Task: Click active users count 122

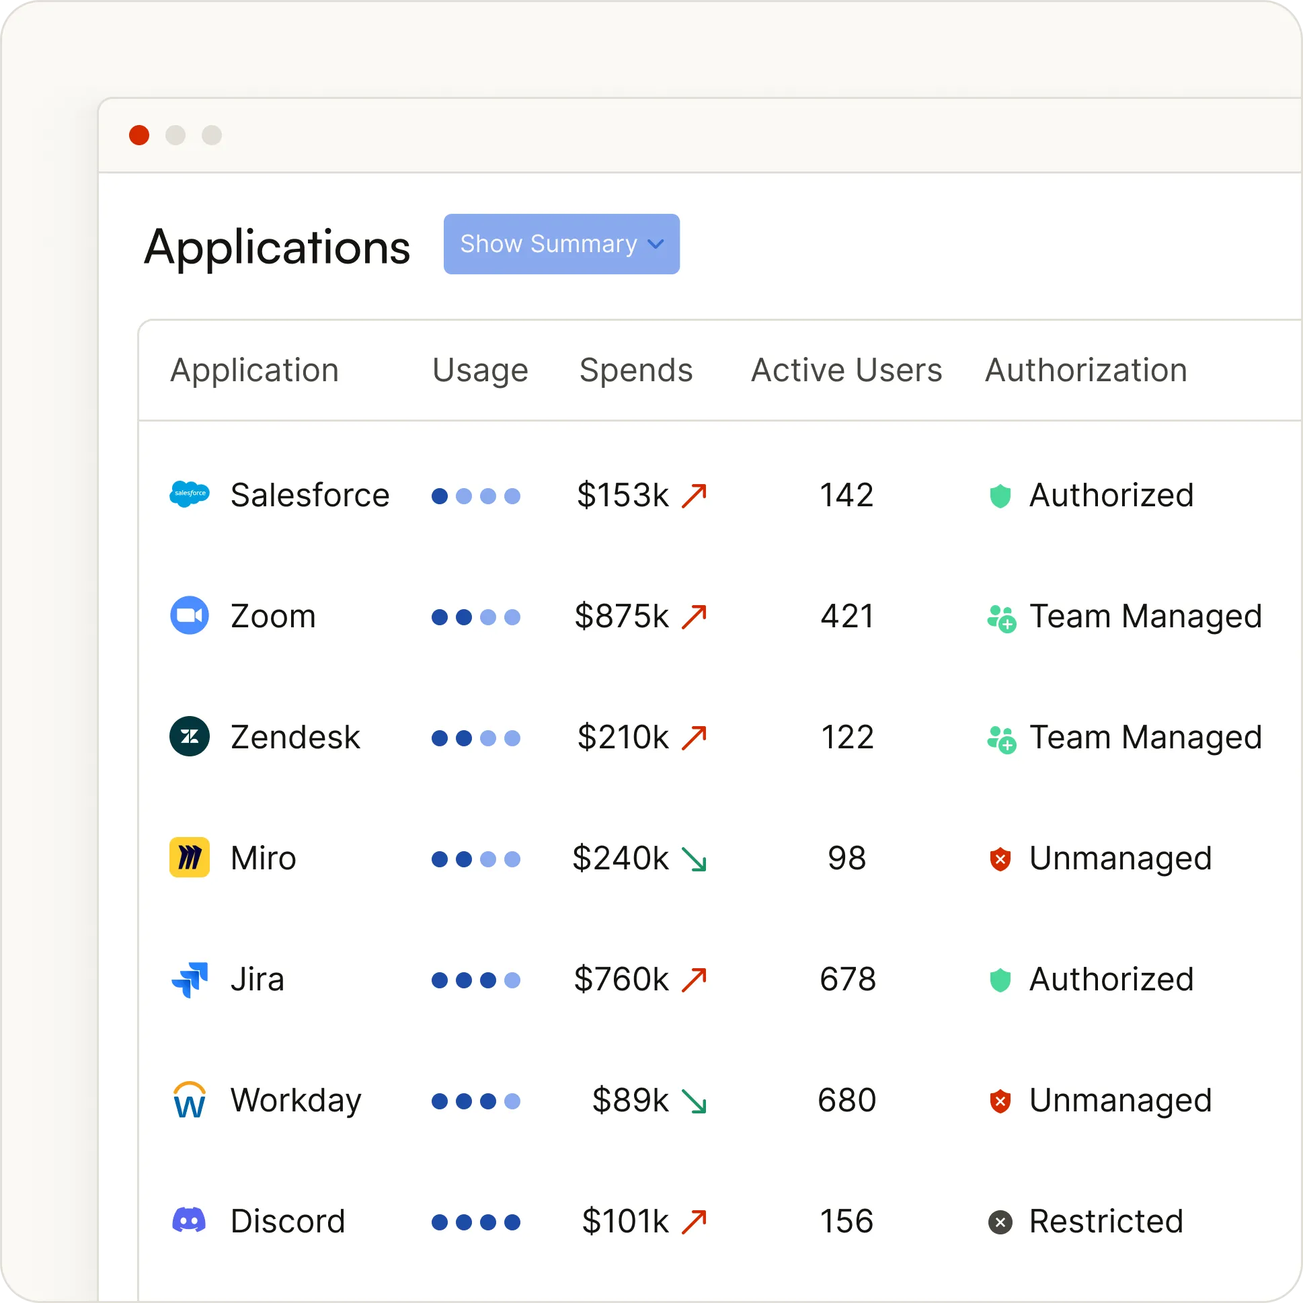Action: click(x=847, y=736)
